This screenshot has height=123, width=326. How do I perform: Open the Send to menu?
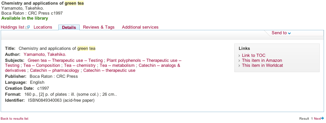tap(281, 33)
